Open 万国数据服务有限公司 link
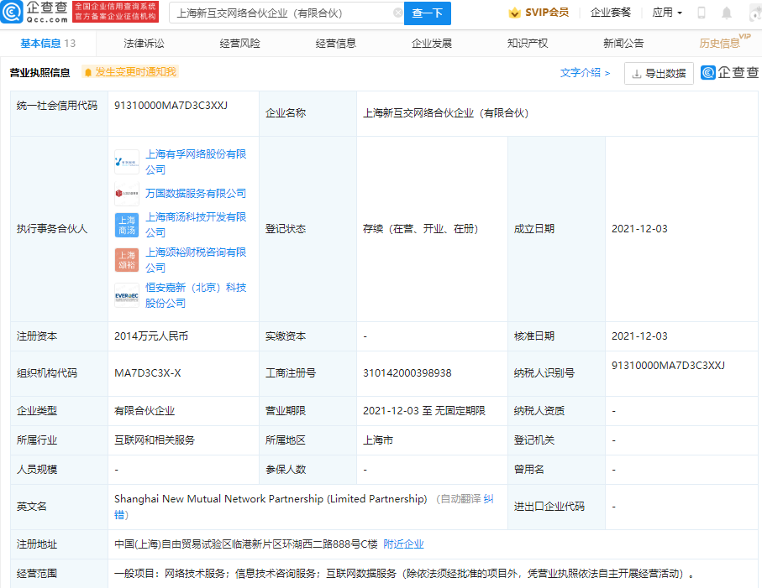This screenshot has height=588, width=762. point(196,194)
